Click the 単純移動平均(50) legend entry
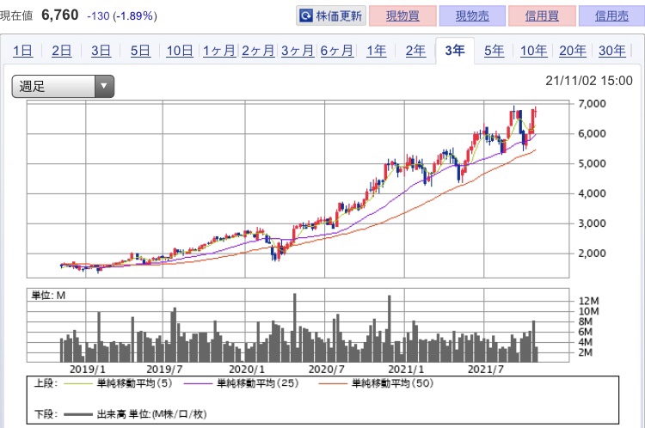The image size is (645, 428). pos(376,383)
